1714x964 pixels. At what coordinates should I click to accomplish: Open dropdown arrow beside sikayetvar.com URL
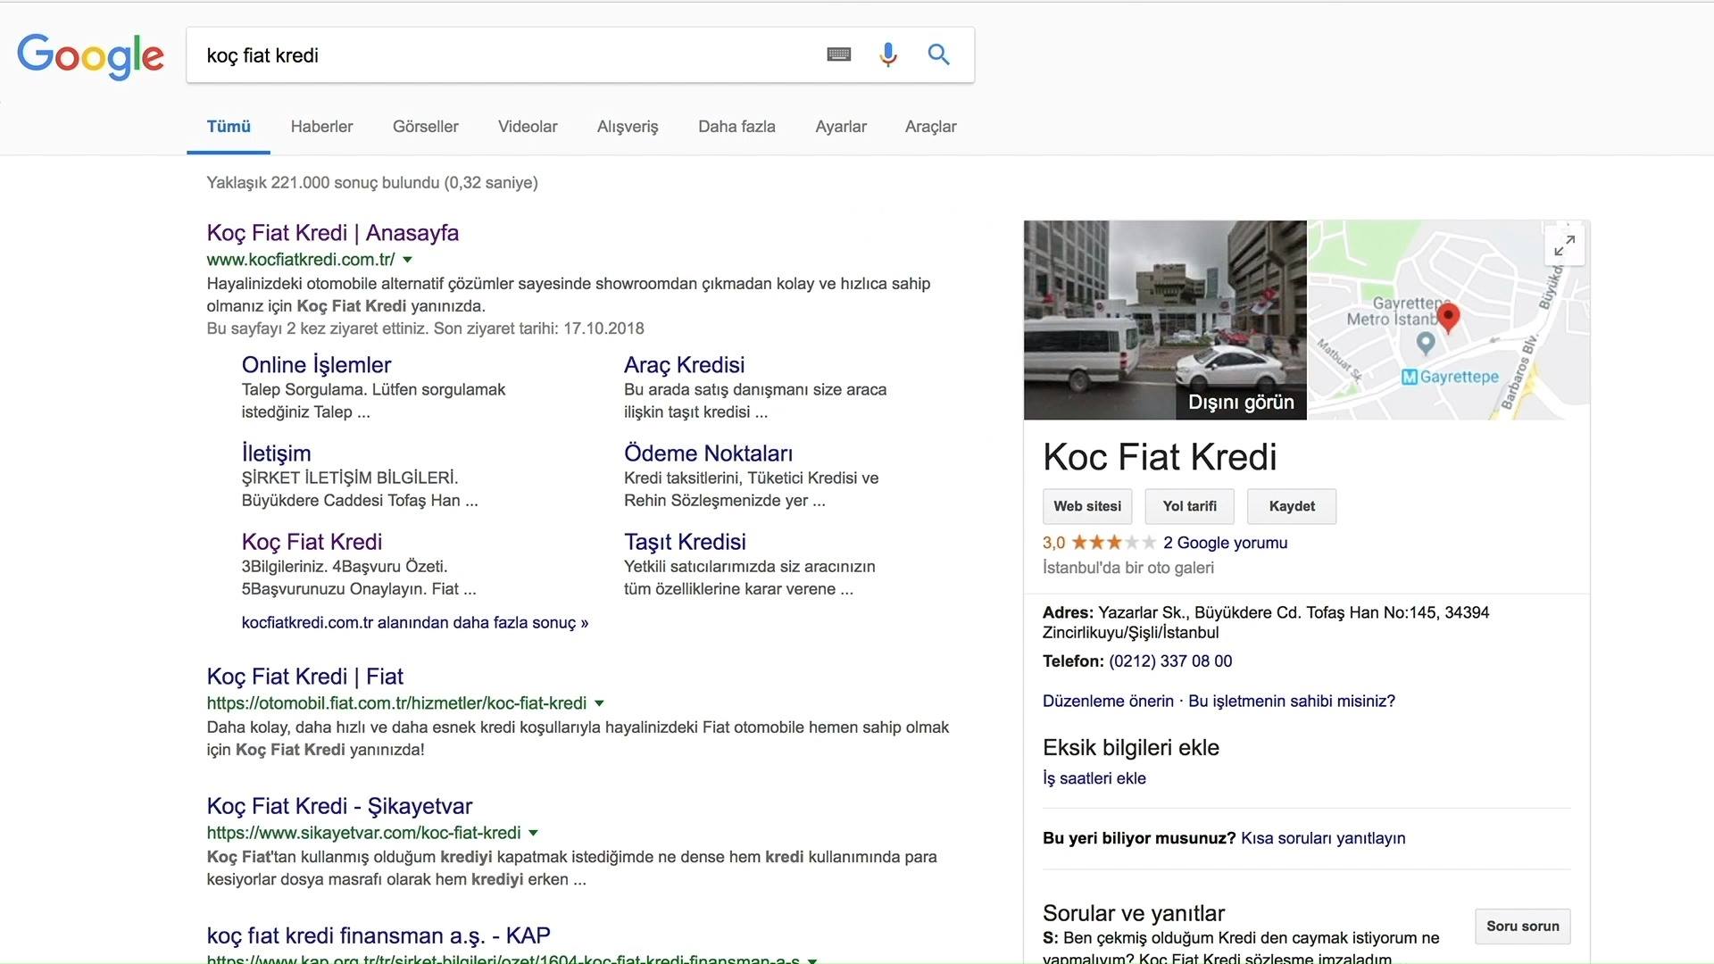(534, 833)
